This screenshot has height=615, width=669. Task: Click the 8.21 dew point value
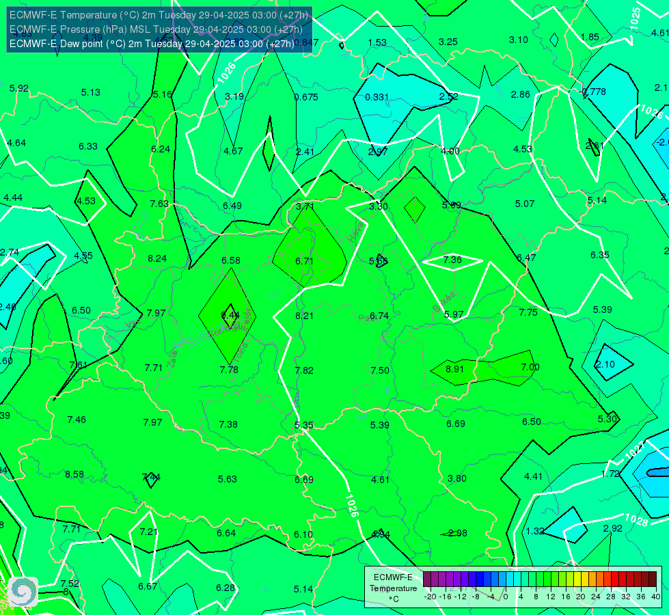[304, 316]
